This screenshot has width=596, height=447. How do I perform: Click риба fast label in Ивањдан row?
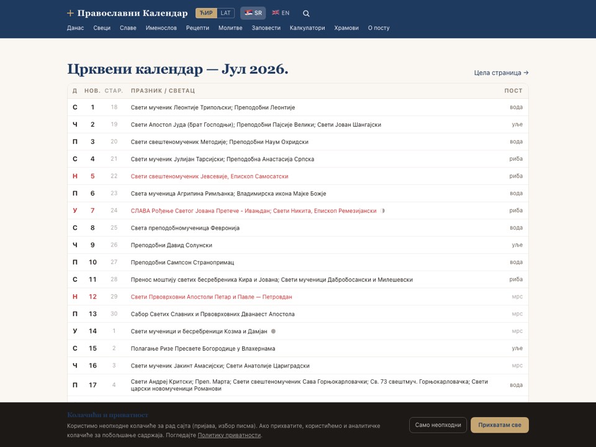pyautogui.click(x=516, y=210)
